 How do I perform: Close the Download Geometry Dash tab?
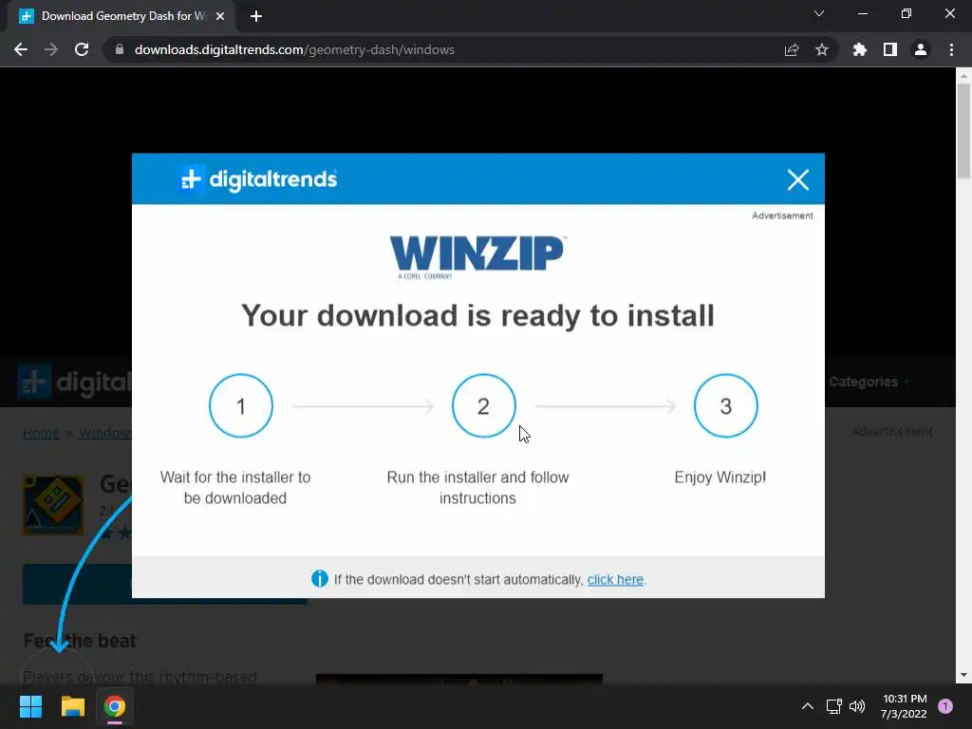point(220,16)
